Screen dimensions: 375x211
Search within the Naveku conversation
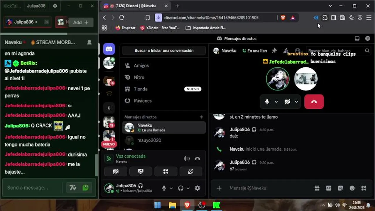(x=338, y=51)
